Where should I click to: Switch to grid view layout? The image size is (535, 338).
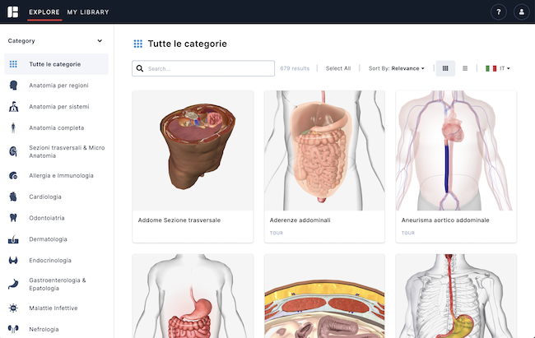click(445, 68)
